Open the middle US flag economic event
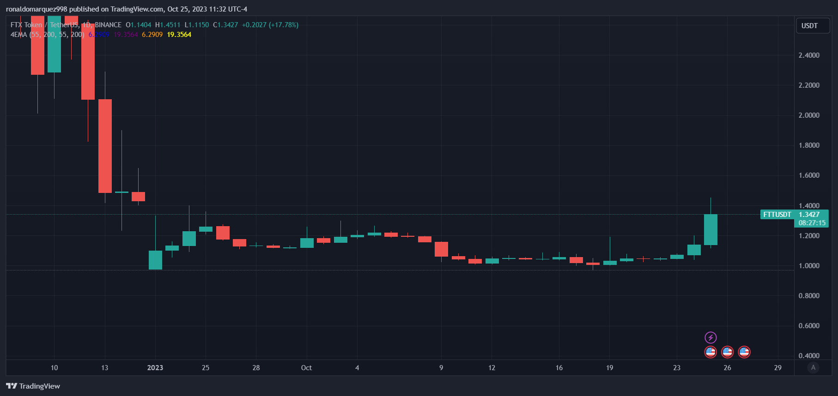838x396 pixels. (x=727, y=352)
